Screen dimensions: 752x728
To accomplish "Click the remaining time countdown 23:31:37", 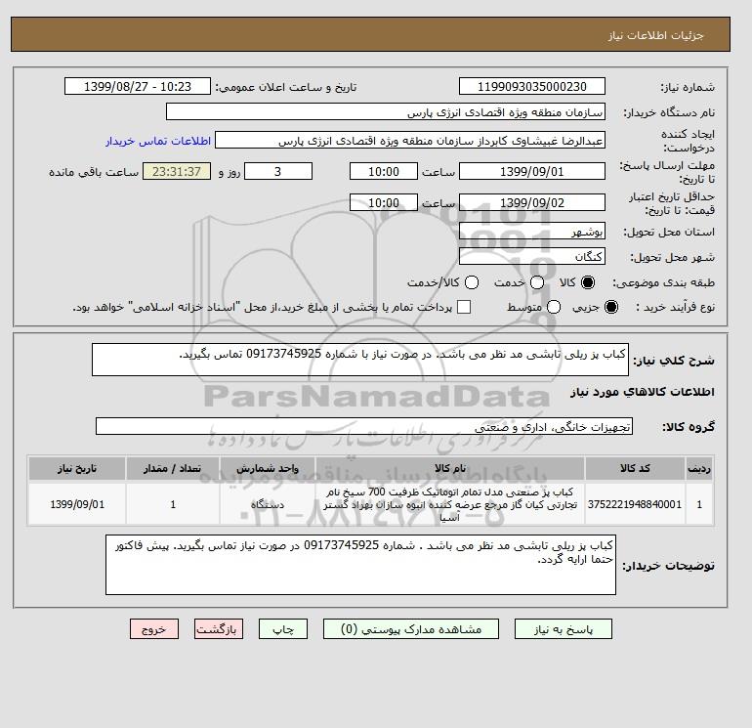I will pyautogui.click(x=177, y=171).
